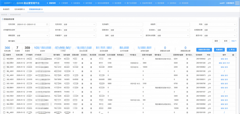This screenshot has height=114, width=240.
Task: Focus the ATM编号及名称 input field
Action: click(x=33, y=30)
